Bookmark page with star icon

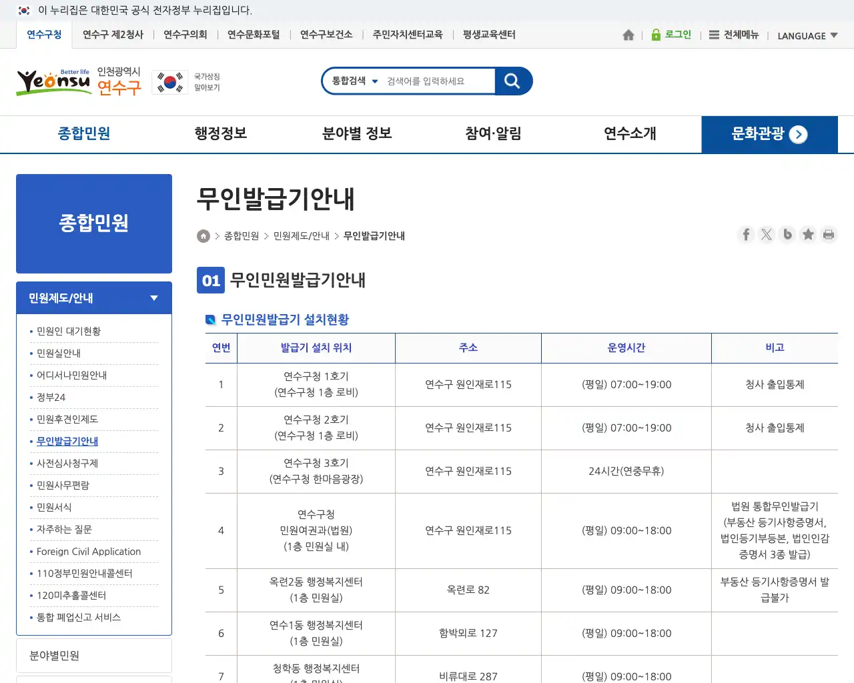808,235
